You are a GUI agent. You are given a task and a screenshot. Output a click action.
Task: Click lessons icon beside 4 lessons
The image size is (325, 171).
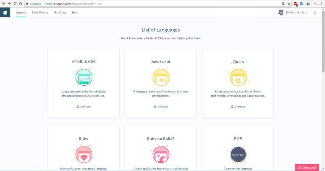155,106
